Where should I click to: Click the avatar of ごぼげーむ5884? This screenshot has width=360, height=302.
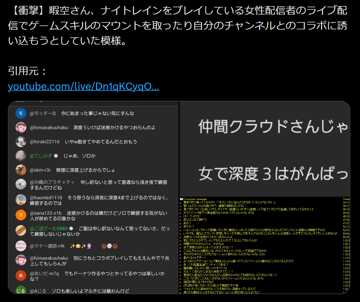click(x=21, y=231)
